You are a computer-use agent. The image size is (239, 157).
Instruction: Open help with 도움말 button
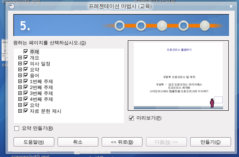click(34, 142)
